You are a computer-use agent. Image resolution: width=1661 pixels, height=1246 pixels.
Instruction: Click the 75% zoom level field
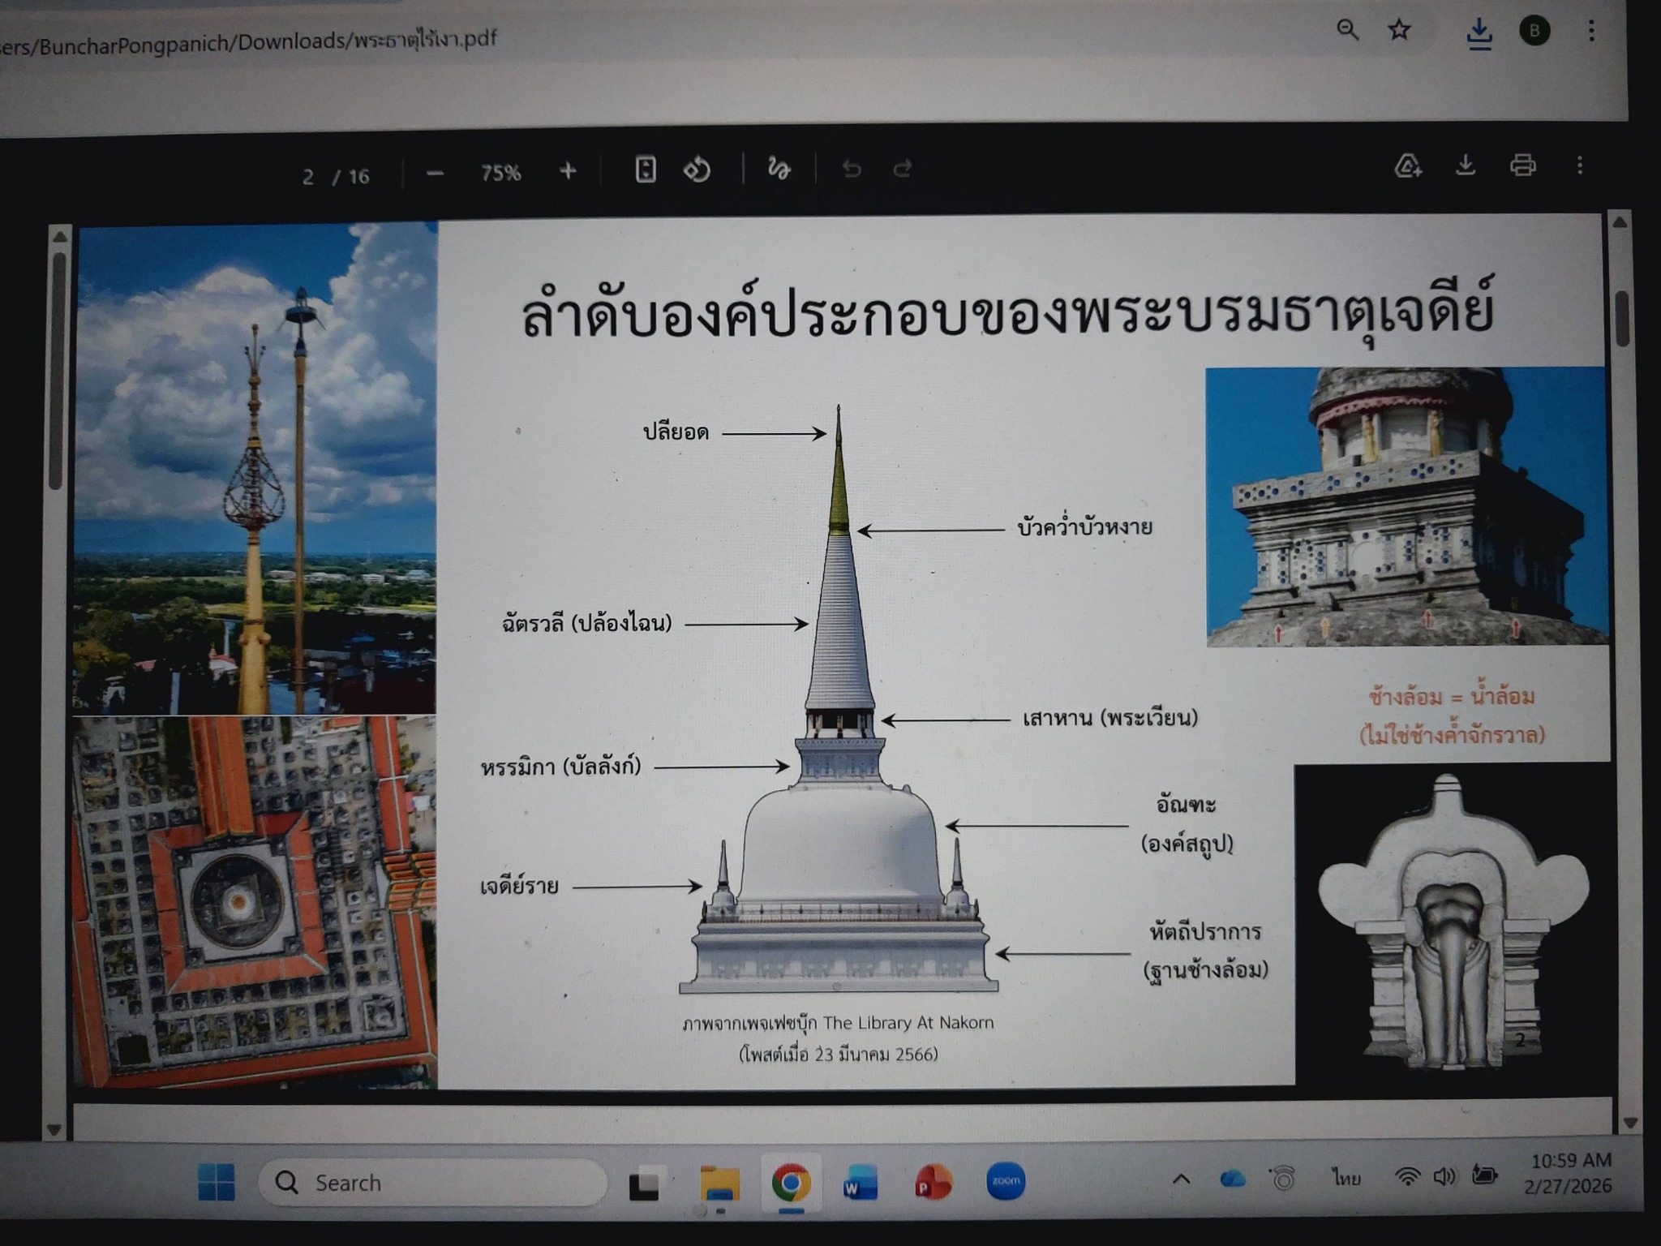click(x=500, y=173)
